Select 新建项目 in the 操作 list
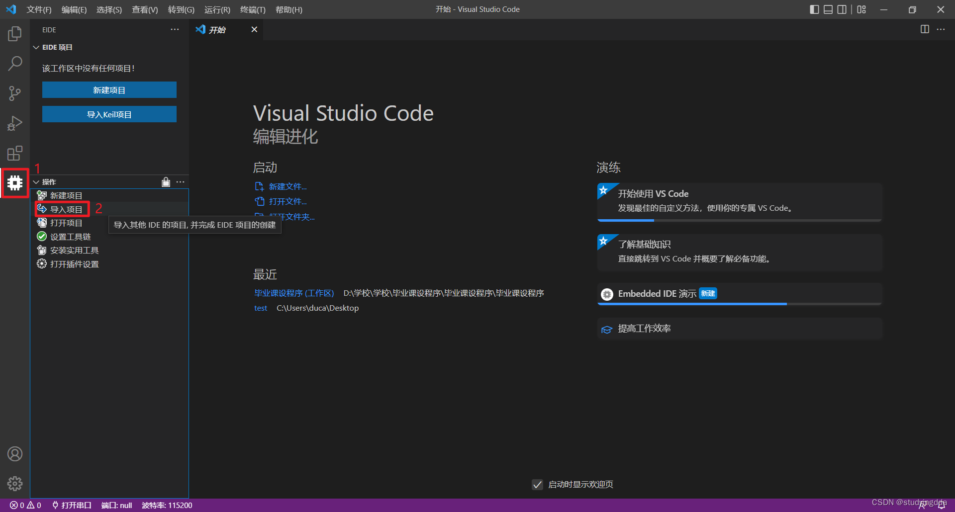The image size is (955, 512). coord(109,195)
